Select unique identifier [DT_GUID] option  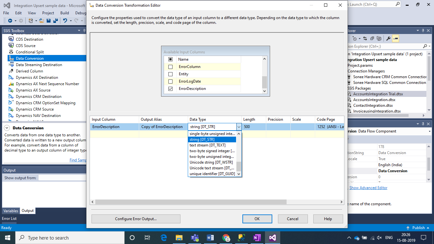[x=212, y=174]
